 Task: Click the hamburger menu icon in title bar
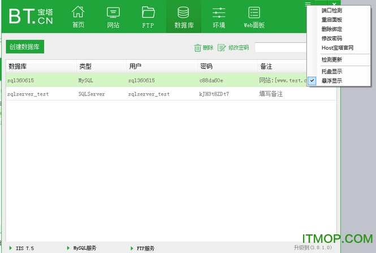(308, 4)
